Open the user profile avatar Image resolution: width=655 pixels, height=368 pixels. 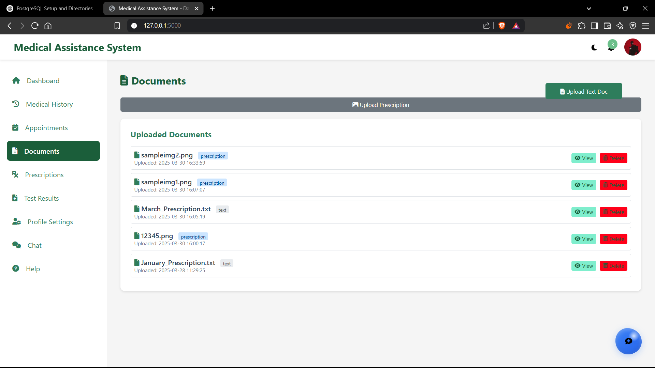click(632, 47)
